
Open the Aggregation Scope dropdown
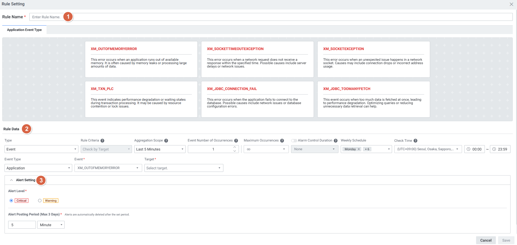point(160,149)
